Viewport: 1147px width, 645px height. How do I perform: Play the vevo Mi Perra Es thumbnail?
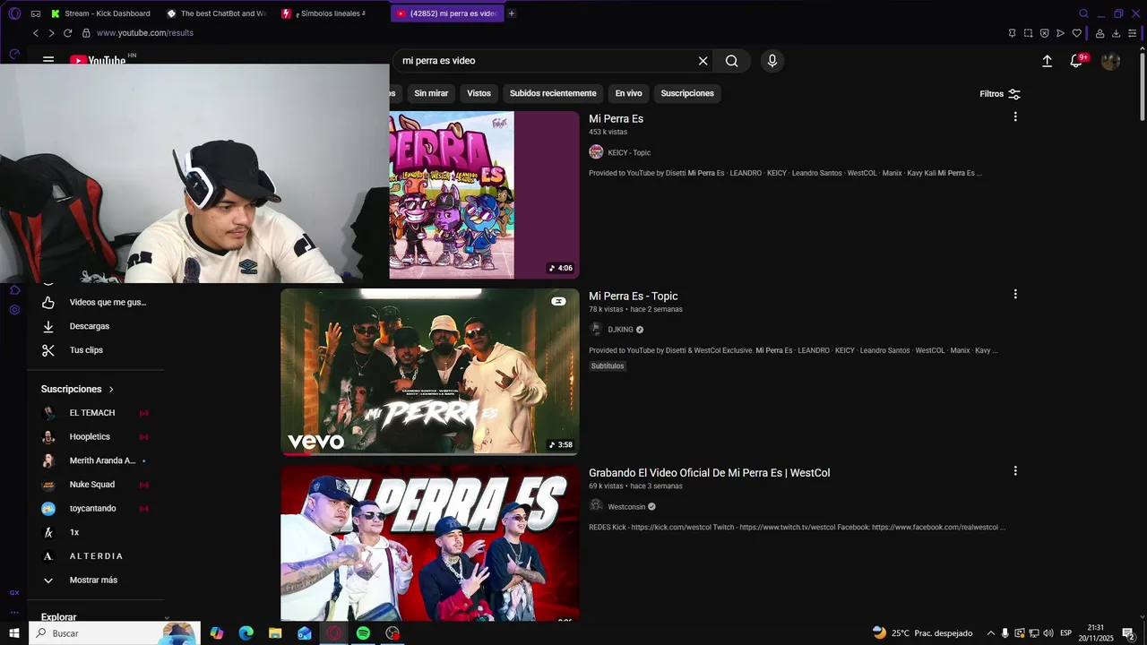point(430,372)
